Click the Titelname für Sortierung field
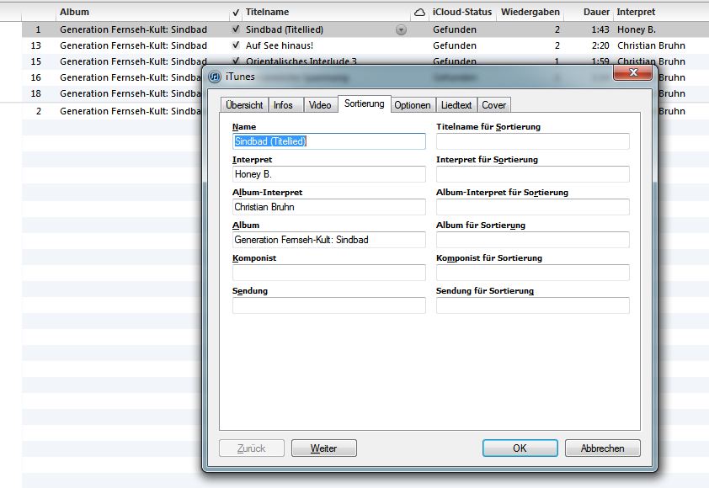This screenshot has width=709, height=488. pos(533,141)
